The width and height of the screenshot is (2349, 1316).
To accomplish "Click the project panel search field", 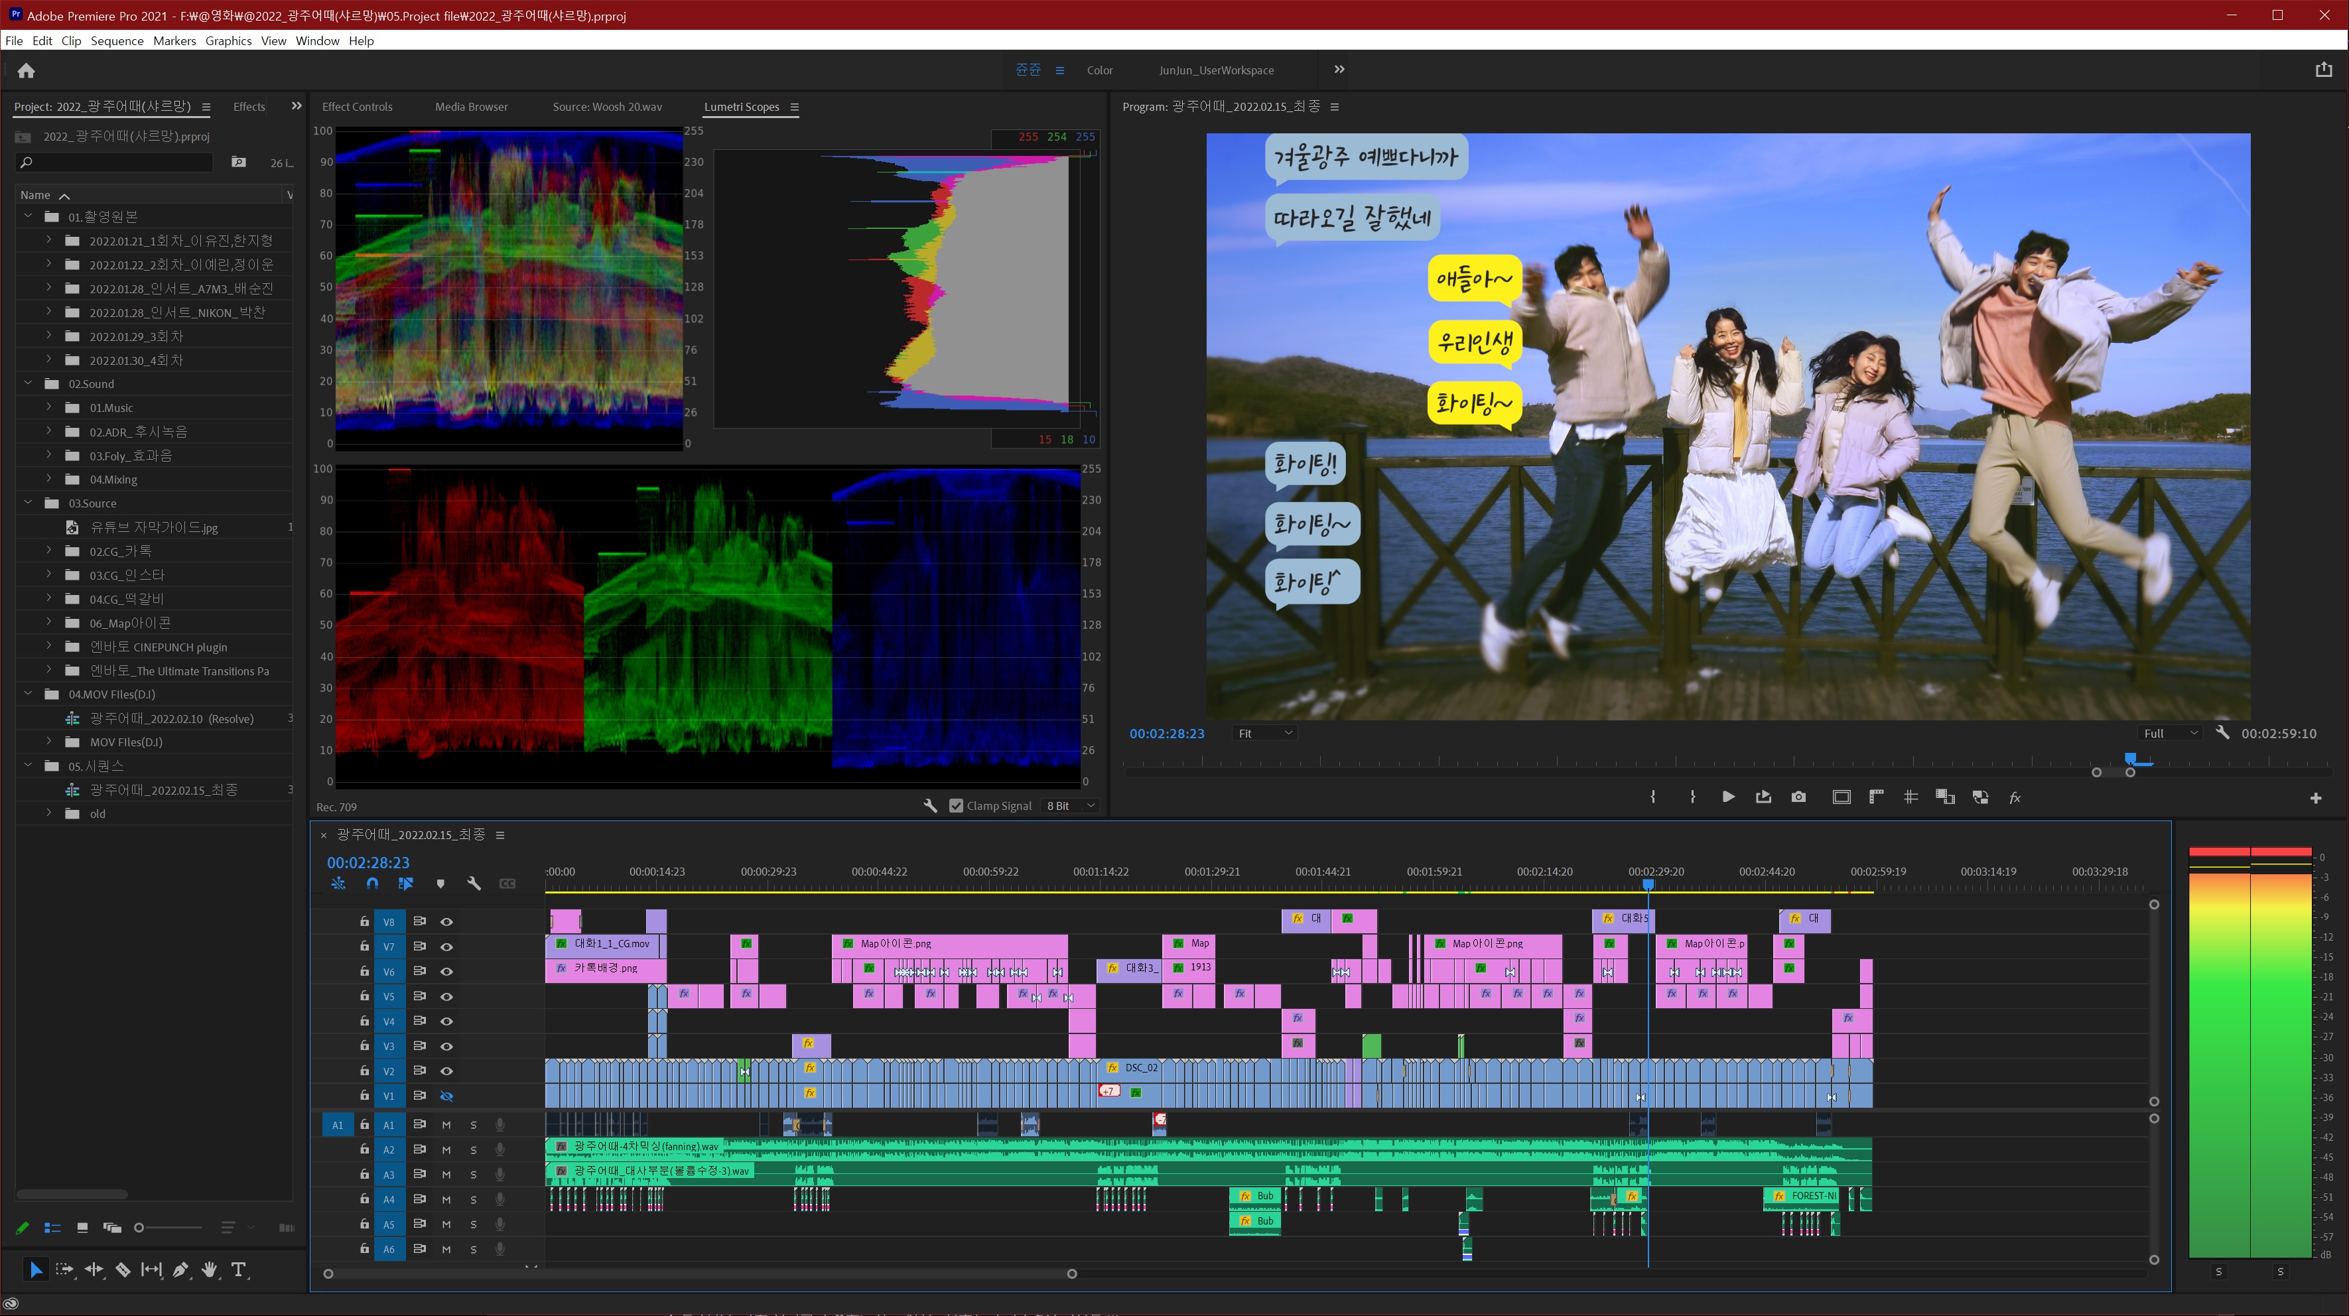I will (x=119, y=163).
